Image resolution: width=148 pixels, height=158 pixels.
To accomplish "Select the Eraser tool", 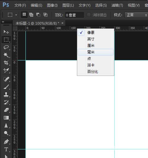I will (6, 110).
